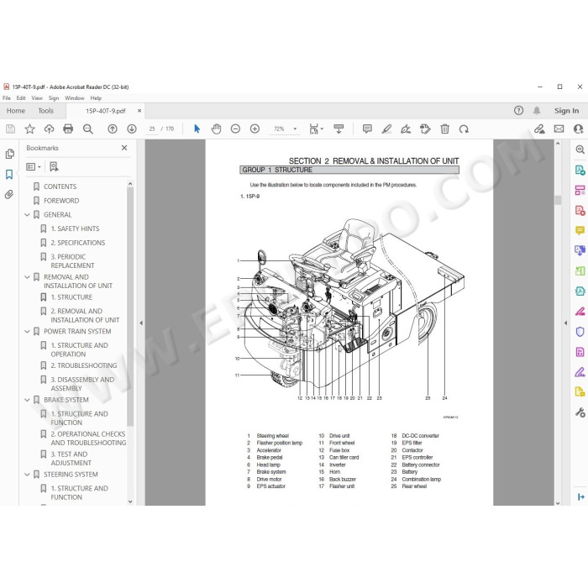
Task: Open the Help menu
Action: [x=96, y=98]
